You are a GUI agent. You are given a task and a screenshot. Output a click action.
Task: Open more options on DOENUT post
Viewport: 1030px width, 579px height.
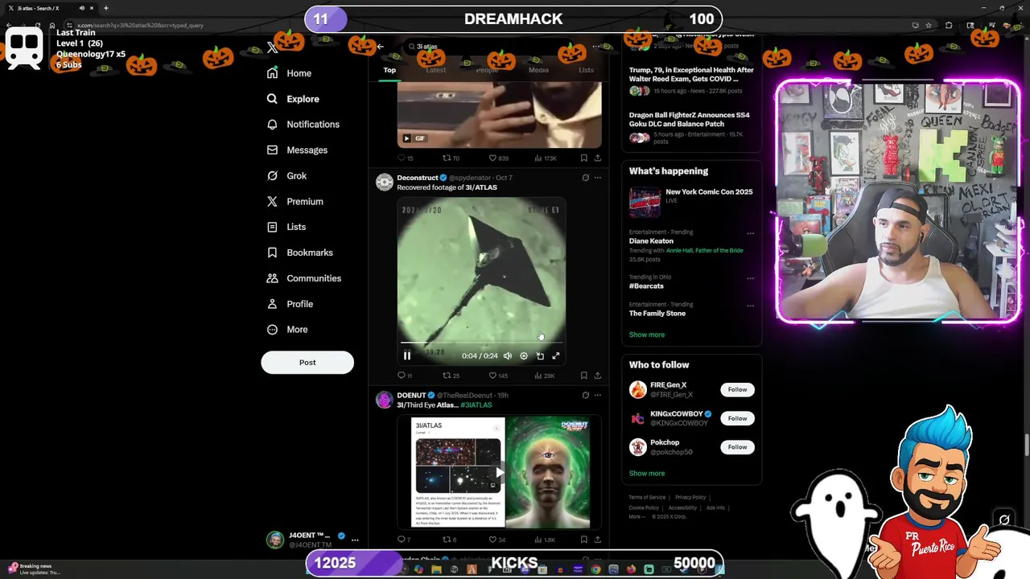pyautogui.click(x=597, y=395)
